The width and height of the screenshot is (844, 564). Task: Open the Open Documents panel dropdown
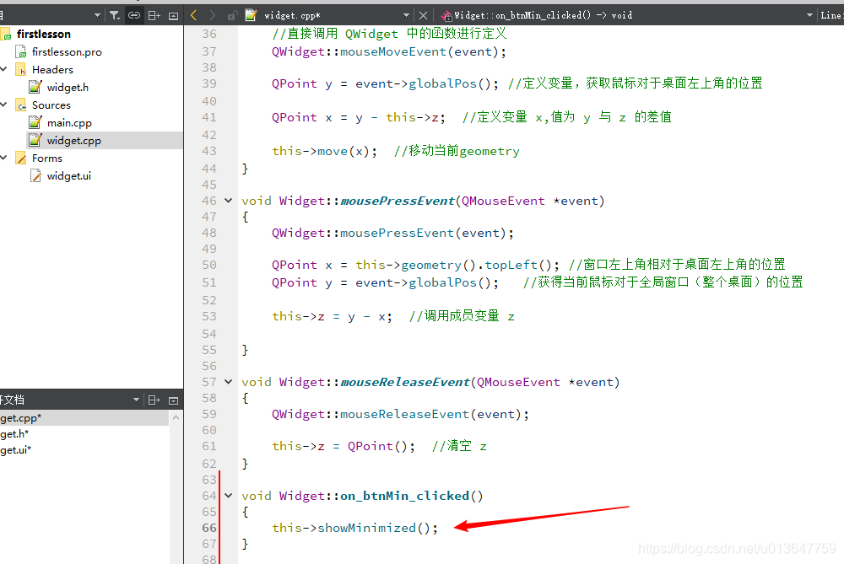coord(136,400)
